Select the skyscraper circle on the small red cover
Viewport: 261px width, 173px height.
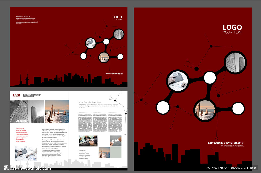coord(119,34)
